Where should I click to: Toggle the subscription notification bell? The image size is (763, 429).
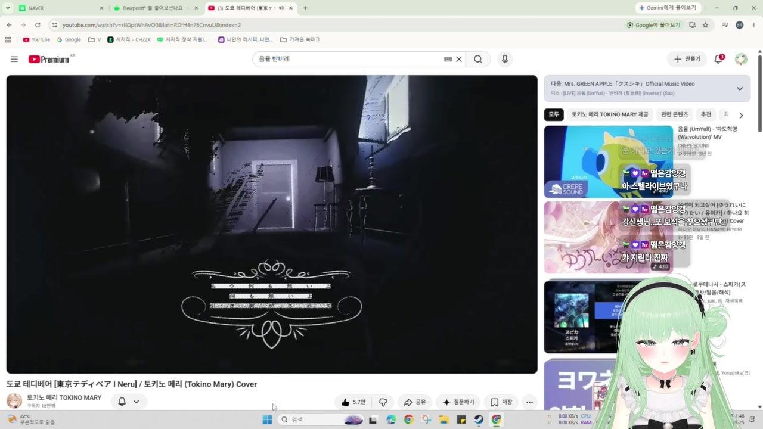point(122,402)
